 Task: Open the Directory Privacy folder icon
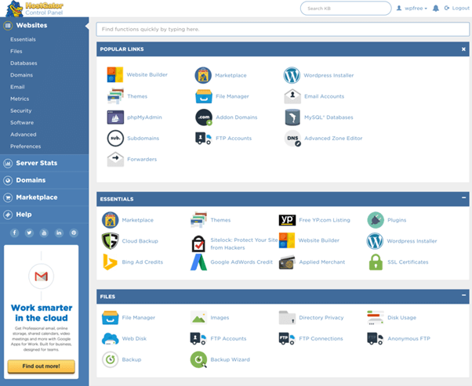click(x=287, y=317)
